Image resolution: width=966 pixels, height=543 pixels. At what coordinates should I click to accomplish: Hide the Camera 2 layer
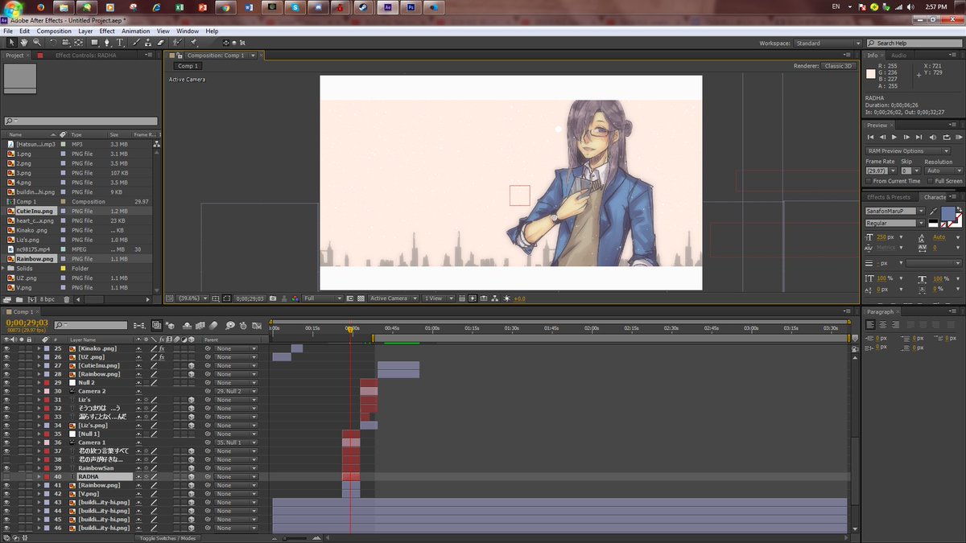(6, 391)
